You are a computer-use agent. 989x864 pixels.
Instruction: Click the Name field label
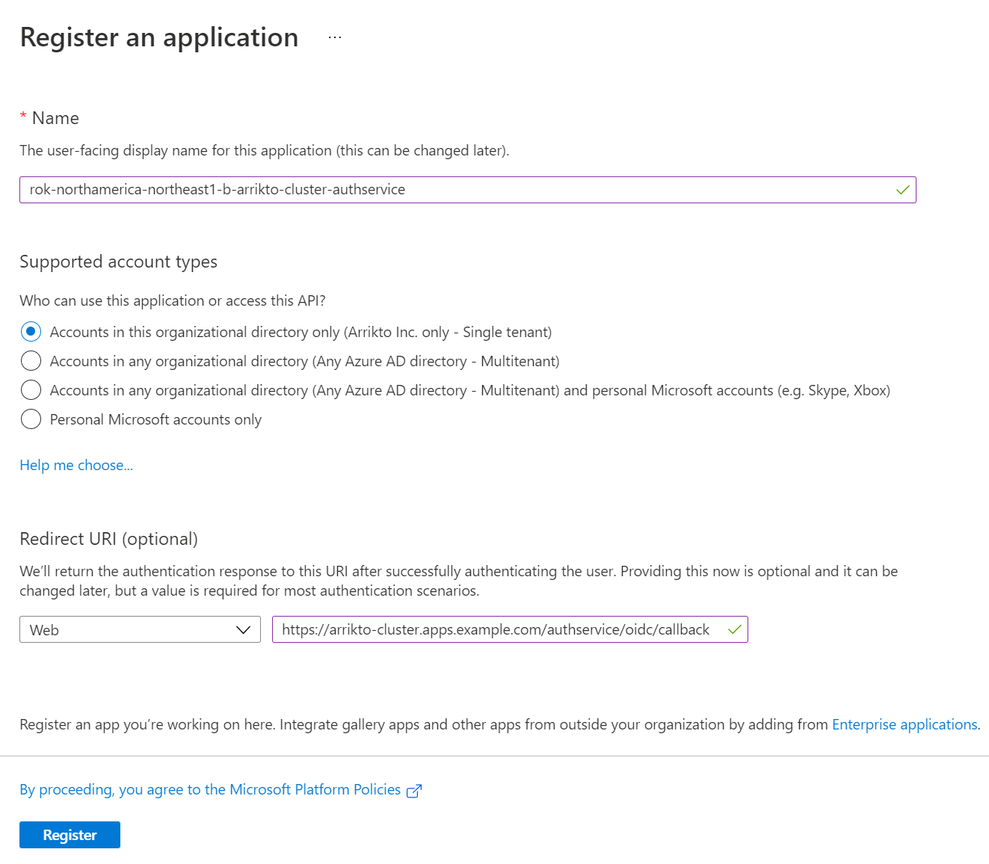tap(55, 118)
